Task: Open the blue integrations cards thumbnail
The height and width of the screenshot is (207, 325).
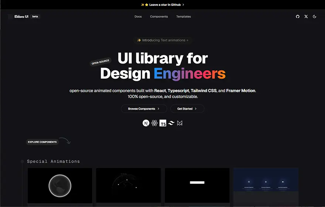Action: pyautogui.click(x=266, y=186)
